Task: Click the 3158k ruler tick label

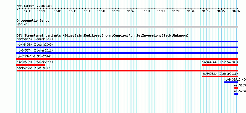Action: 161,11
